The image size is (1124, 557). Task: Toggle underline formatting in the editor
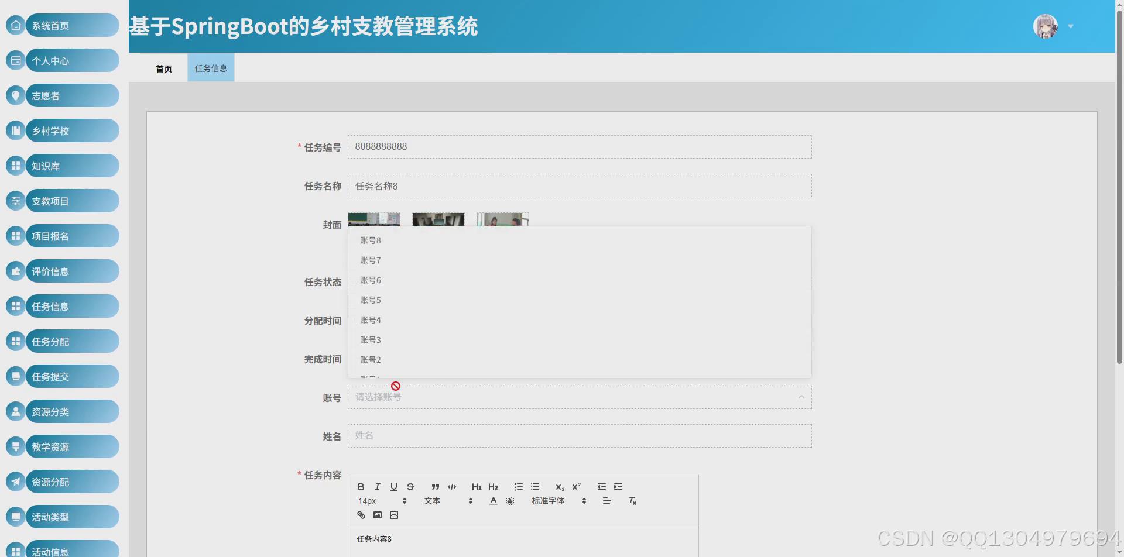pyautogui.click(x=394, y=486)
